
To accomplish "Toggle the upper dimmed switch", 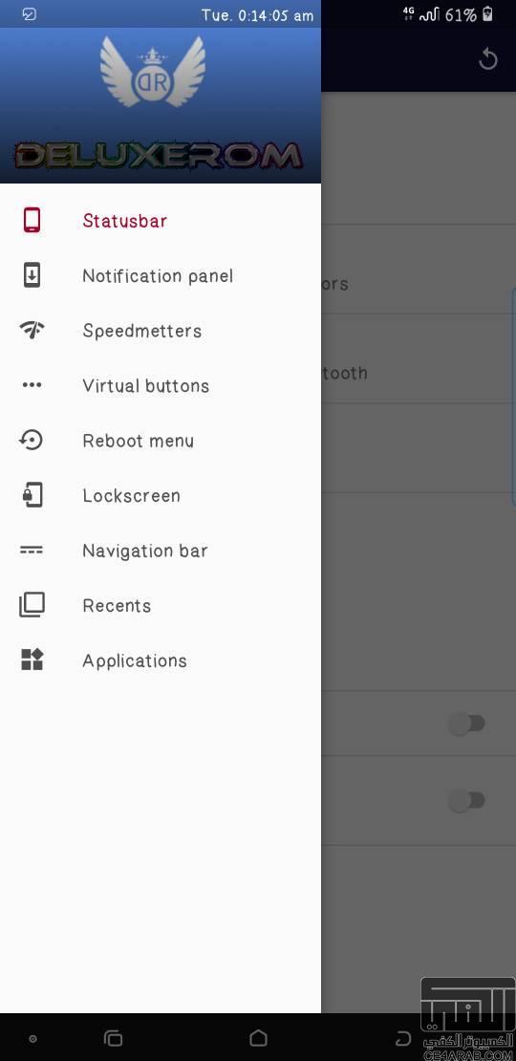I will pos(466,724).
